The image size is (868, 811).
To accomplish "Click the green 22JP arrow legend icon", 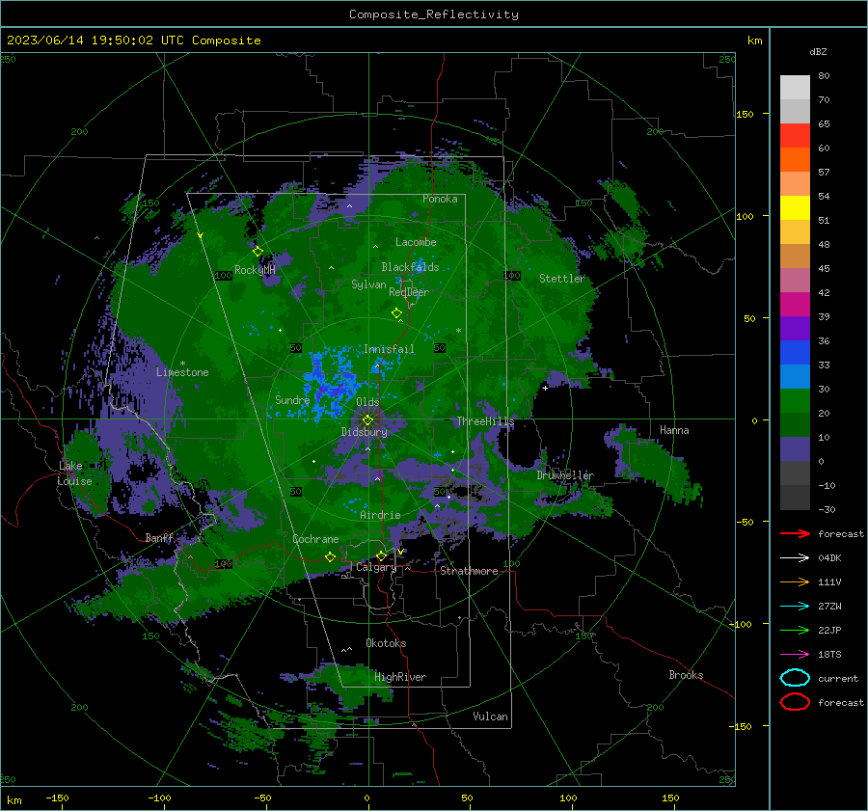I will (795, 630).
